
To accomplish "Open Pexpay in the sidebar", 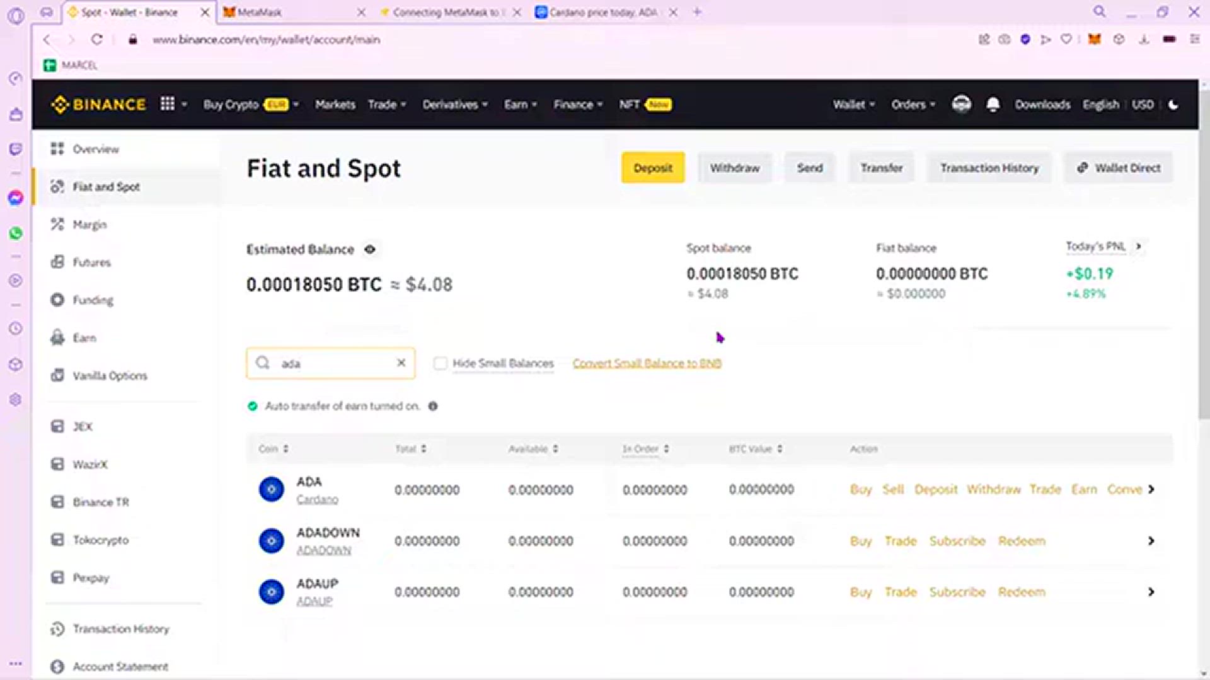I will 80,578.
